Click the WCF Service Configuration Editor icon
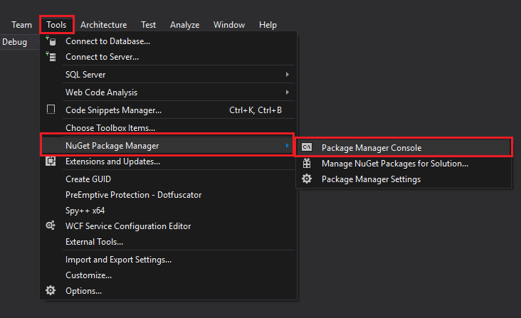This screenshot has height=318, width=521. 51,226
